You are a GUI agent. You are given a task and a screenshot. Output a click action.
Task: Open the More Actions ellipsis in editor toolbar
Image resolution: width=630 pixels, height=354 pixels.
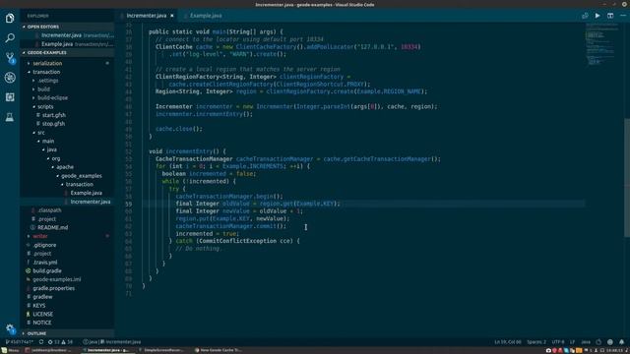(623, 16)
